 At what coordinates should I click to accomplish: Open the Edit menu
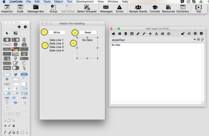(x=37, y=2)
